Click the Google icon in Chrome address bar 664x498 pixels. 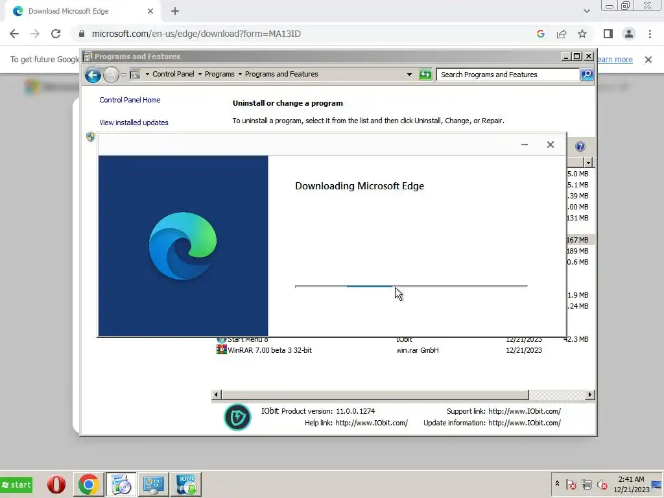click(x=540, y=34)
